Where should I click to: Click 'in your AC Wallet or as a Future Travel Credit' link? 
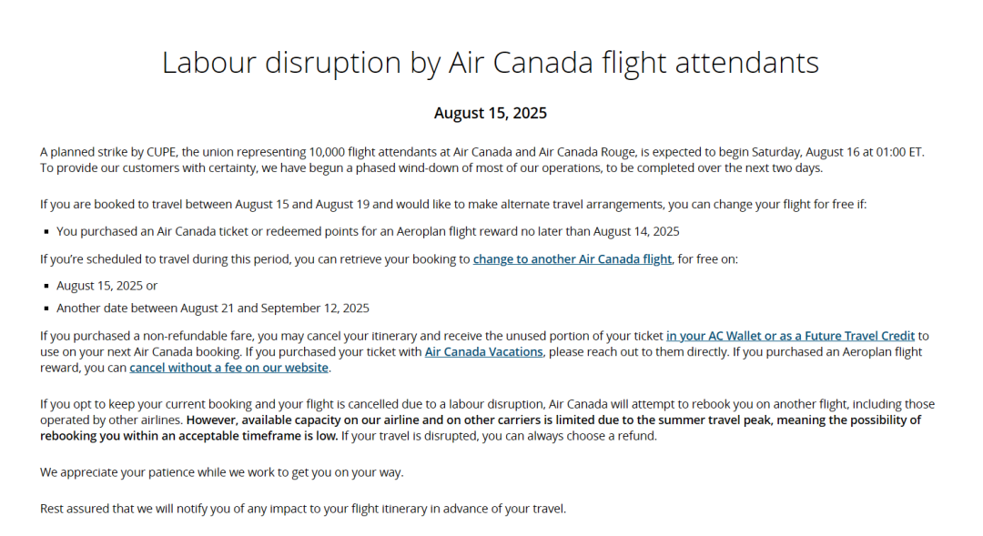(790, 336)
